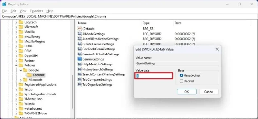Viewport: 258px width, 119px height.
Task: Select the HelpMeWriteSettings DWORD icon
Action: [x=80, y=64]
